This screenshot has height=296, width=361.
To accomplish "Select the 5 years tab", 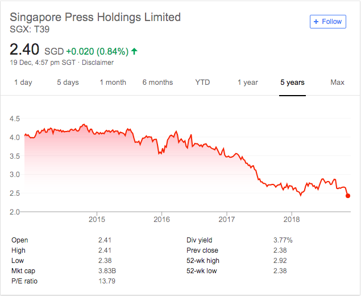I will point(292,83).
